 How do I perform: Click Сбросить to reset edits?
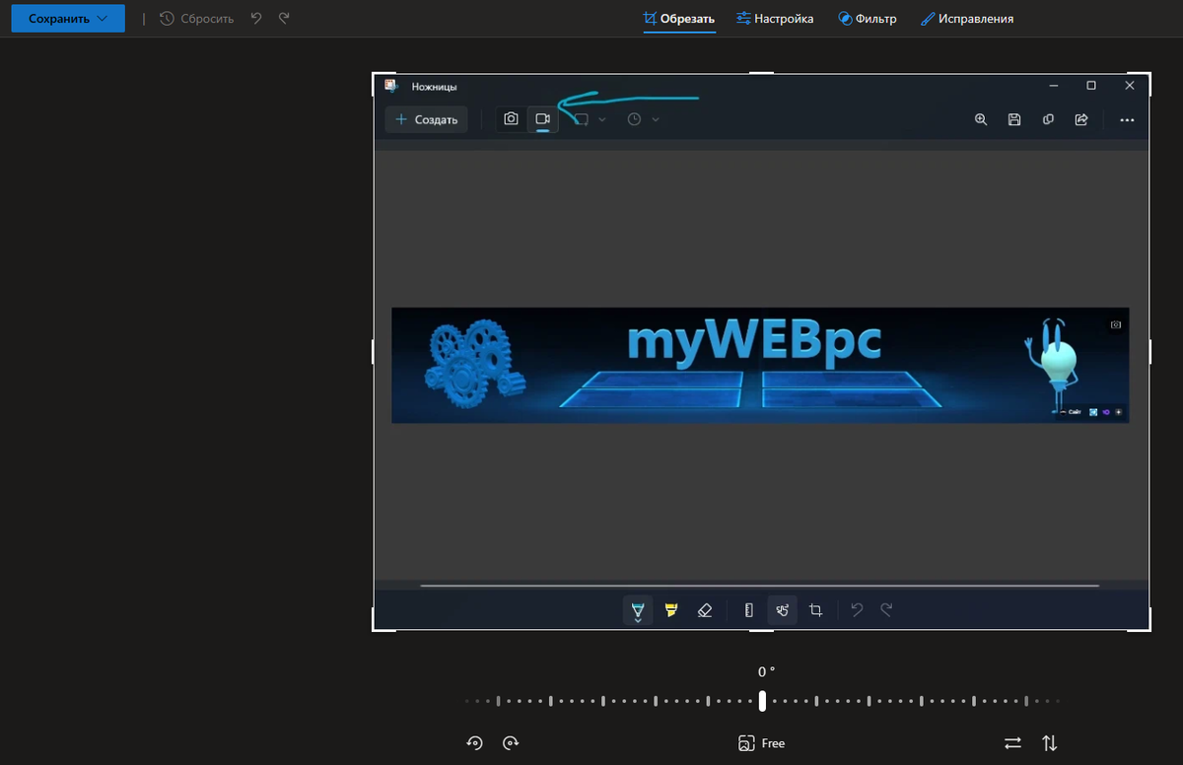[196, 19]
